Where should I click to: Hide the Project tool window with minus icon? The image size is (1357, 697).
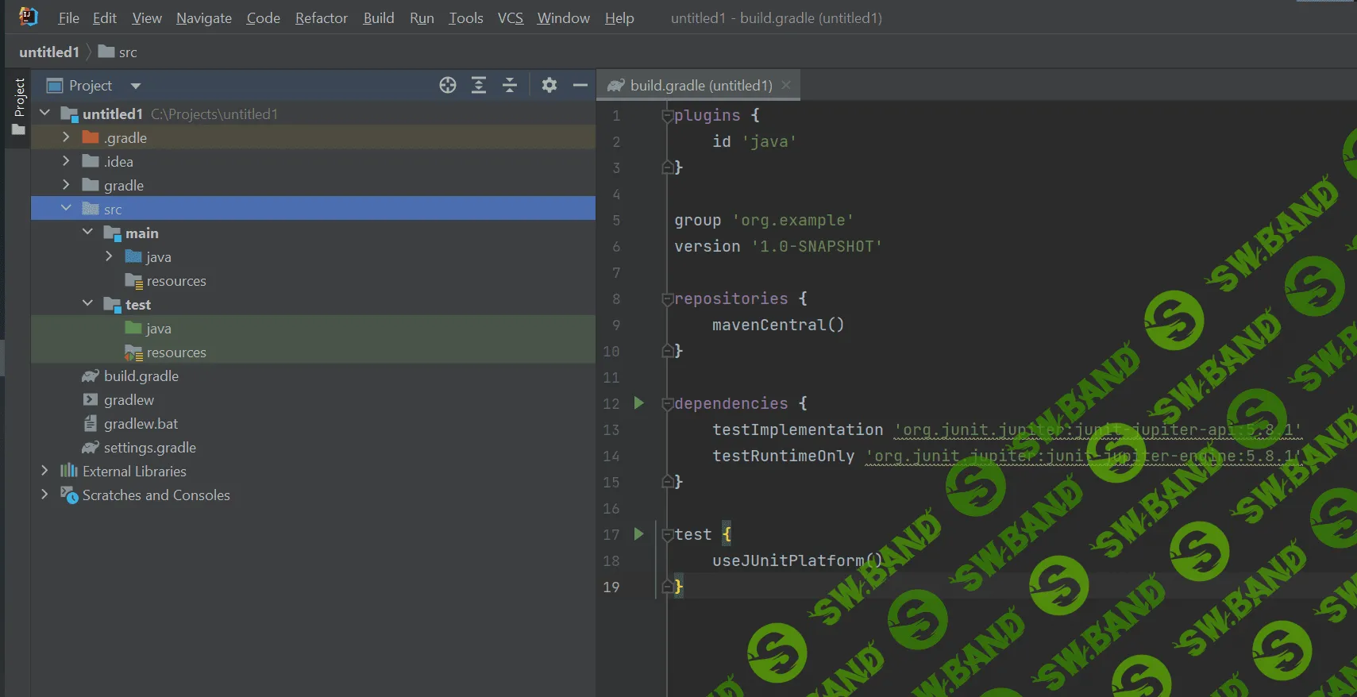point(580,85)
